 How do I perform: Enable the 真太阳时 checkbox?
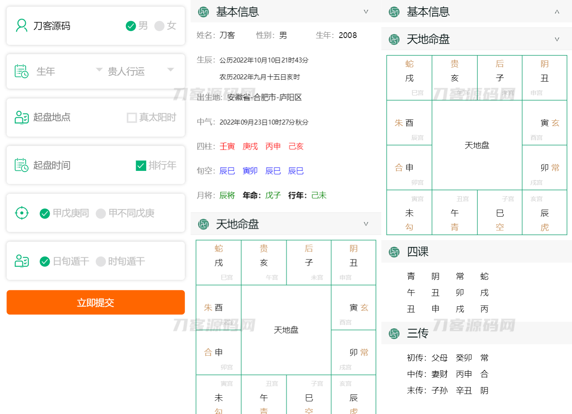132,117
